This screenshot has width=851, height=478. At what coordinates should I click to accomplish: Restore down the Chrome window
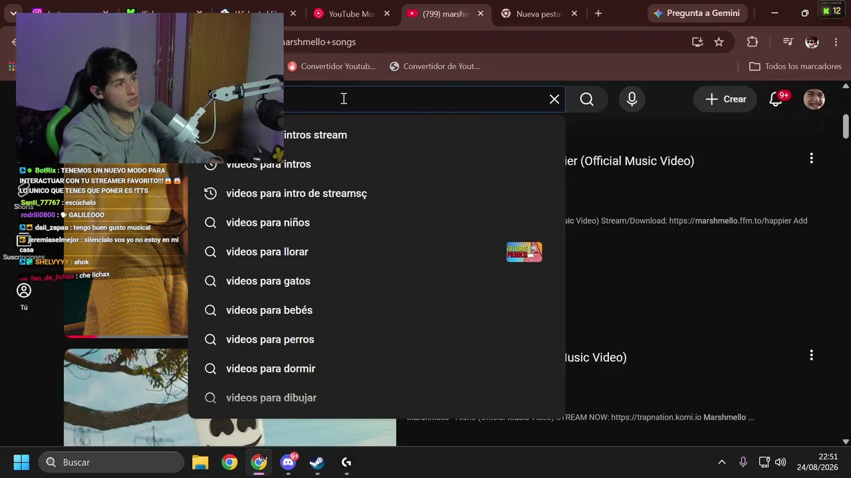[x=804, y=13]
